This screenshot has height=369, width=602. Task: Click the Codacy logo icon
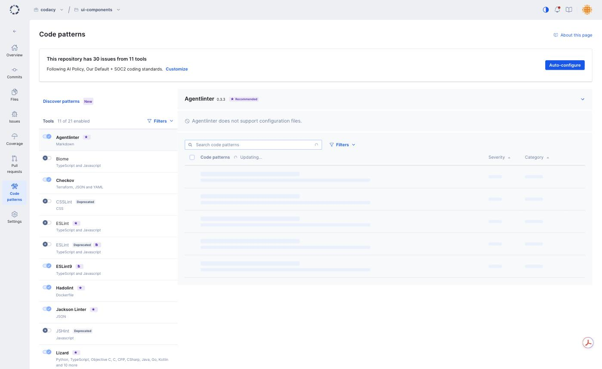(14, 9)
